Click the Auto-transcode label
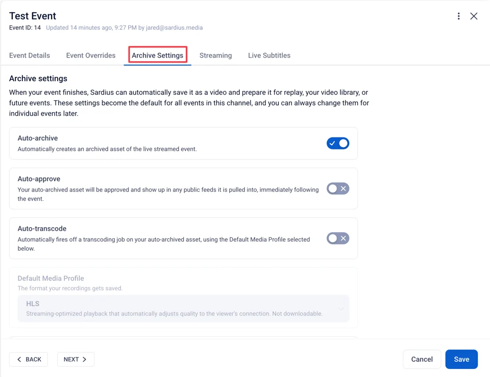 tap(42, 229)
